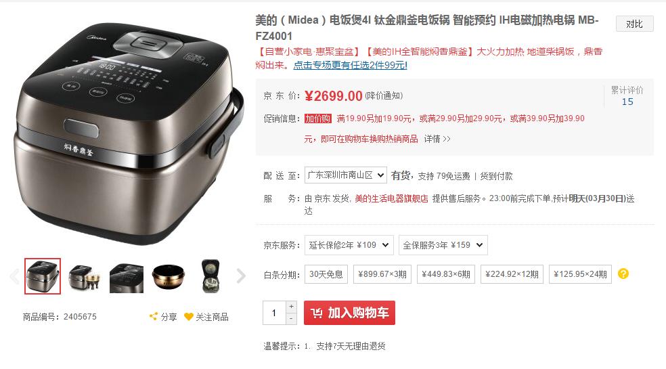Add item to cart with red button
The height and width of the screenshot is (369, 666).
(x=349, y=313)
